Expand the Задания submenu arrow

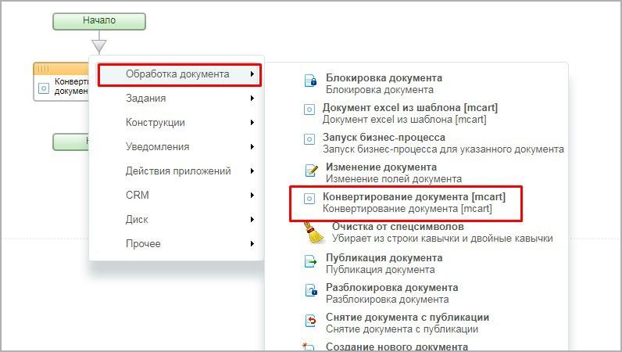tap(252, 98)
